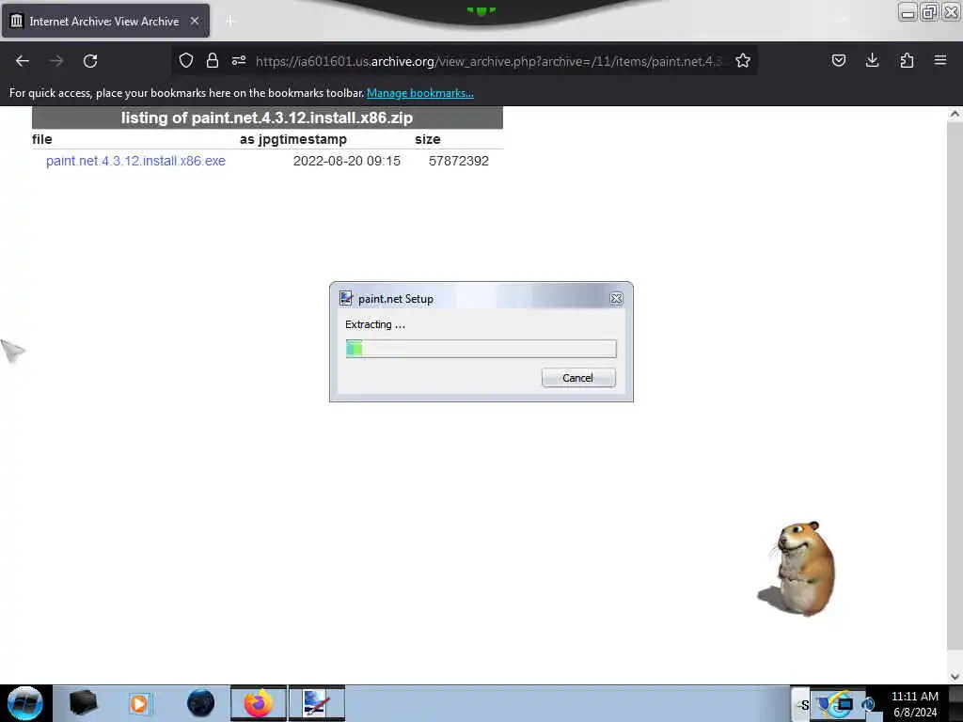Click the extracting progress bar
This screenshot has height=722, width=963.
click(481, 349)
